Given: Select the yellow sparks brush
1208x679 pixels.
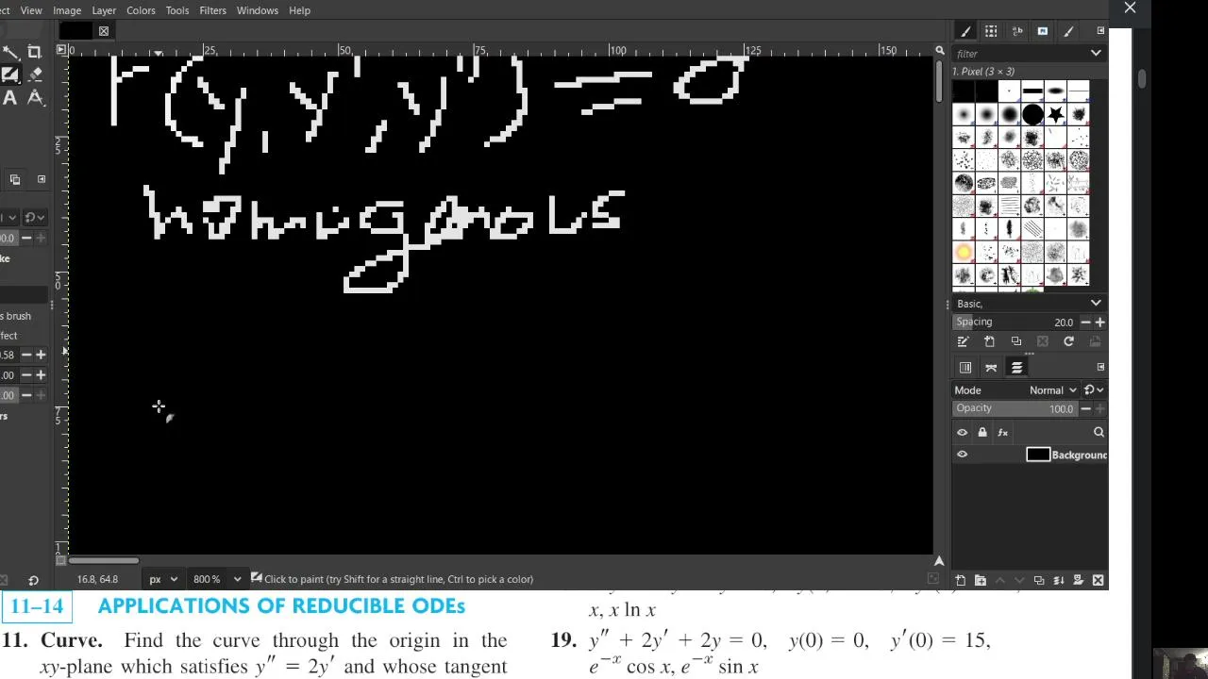Looking at the screenshot, I should click(964, 252).
